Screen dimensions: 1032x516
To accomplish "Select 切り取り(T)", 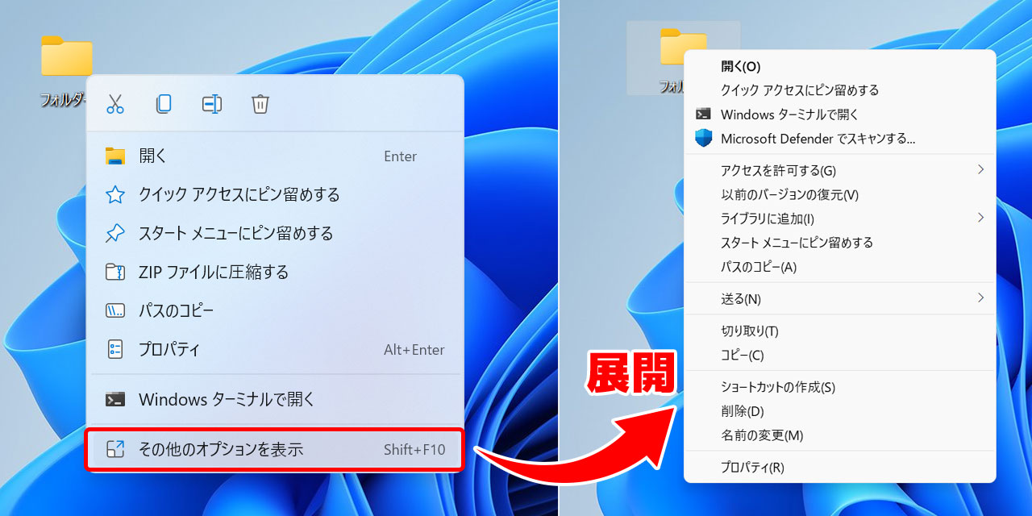I will point(840,331).
